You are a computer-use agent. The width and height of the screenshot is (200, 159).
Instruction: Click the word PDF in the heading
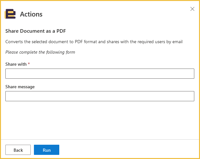(61, 31)
